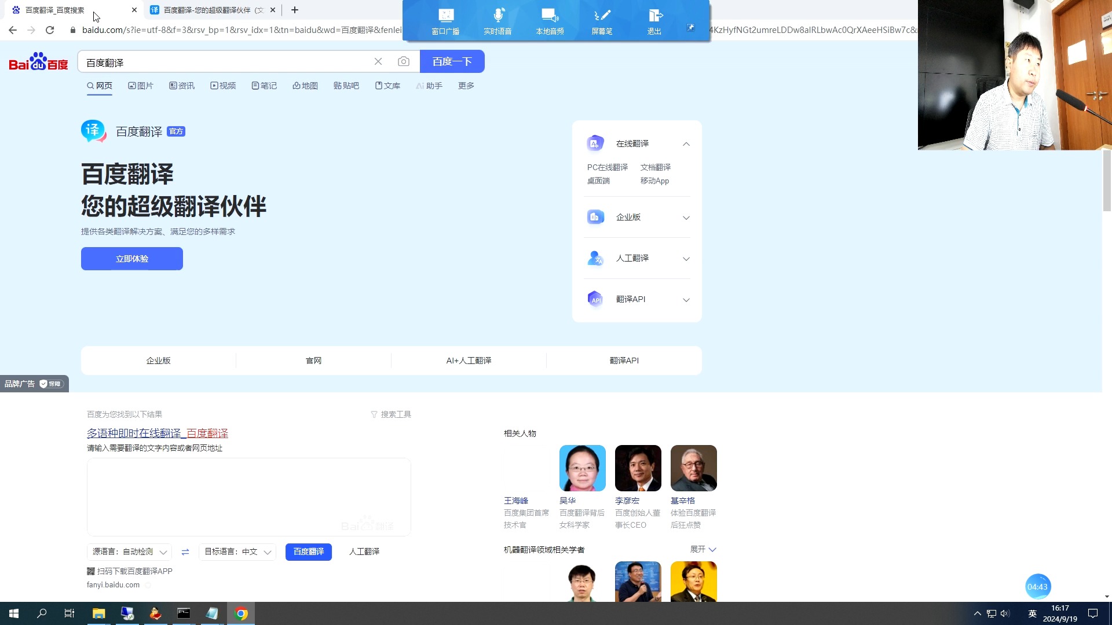1112x625 pixels.
Task: Close the 百度翻译_百度搜索 tab
Action: coord(134,10)
